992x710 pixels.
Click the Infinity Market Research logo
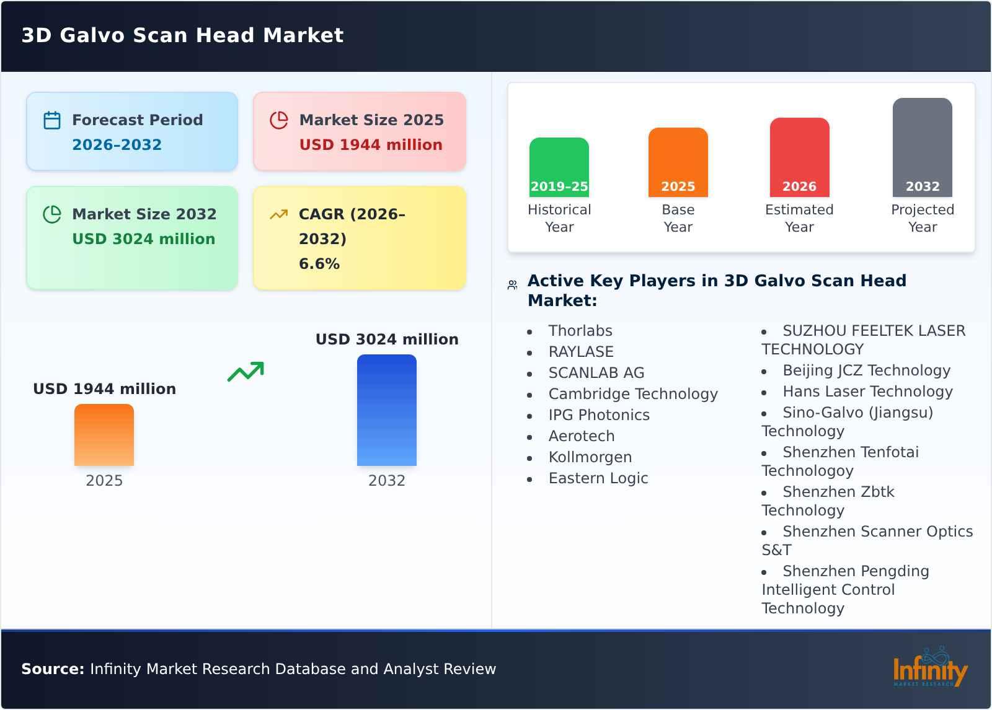coord(929,669)
